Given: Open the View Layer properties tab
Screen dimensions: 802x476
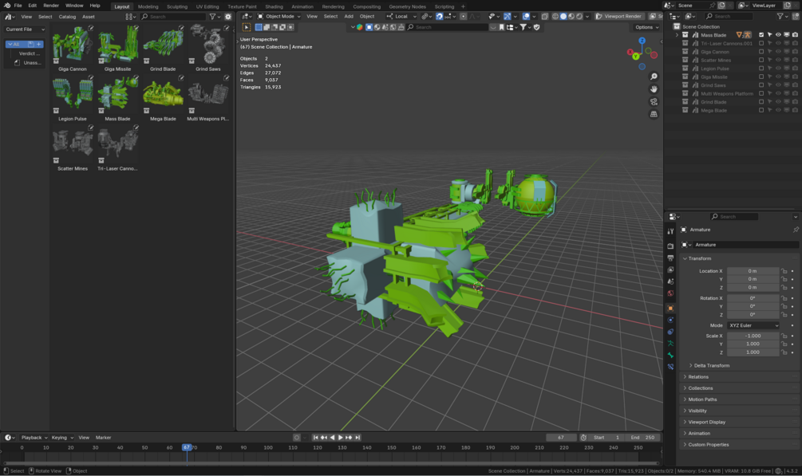Looking at the screenshot, I should click(670, 269).
